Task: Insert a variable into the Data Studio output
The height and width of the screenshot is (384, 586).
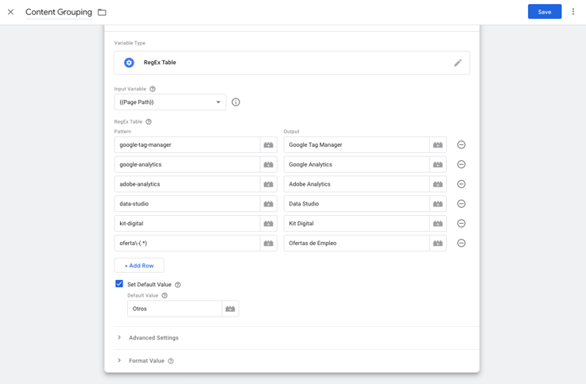Action: [x=438, y=204]
